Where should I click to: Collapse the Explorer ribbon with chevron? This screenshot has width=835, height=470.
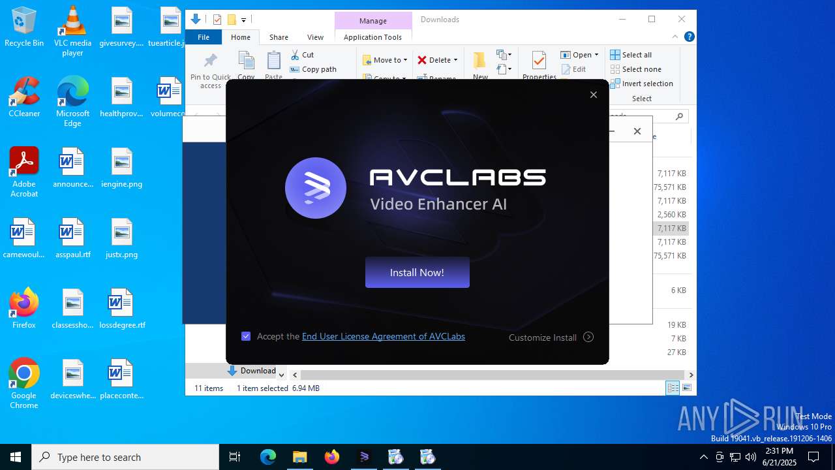[675, 37]
